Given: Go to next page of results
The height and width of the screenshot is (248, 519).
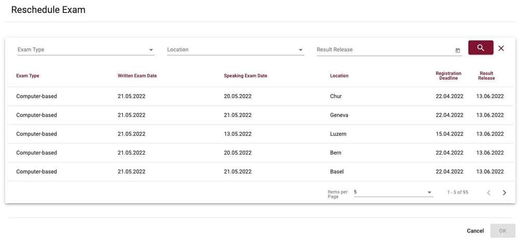Looking at the screenshot, I should click(x=504, y=192).
